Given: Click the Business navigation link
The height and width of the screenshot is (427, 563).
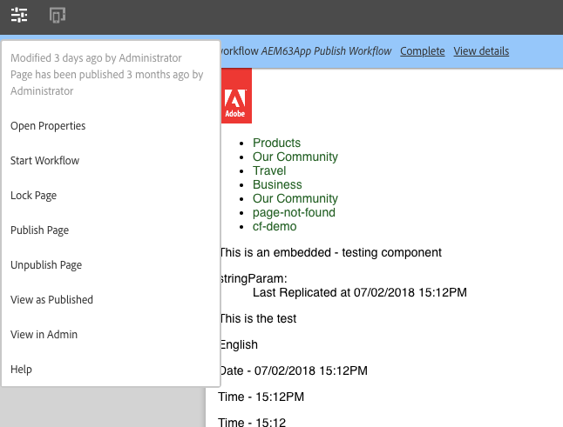Looking at the screenshot, I should point(277,184).
